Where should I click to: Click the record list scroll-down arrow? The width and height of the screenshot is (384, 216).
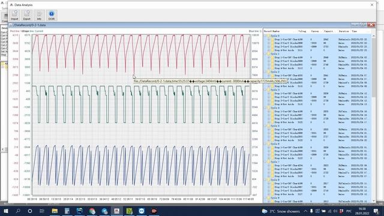pyautogui.click(x=374, y=200)
